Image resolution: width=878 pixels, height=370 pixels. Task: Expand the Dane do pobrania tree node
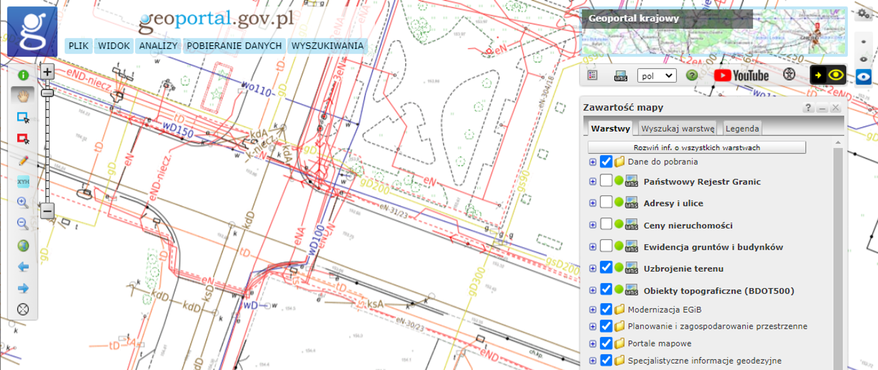pos(593,162)
